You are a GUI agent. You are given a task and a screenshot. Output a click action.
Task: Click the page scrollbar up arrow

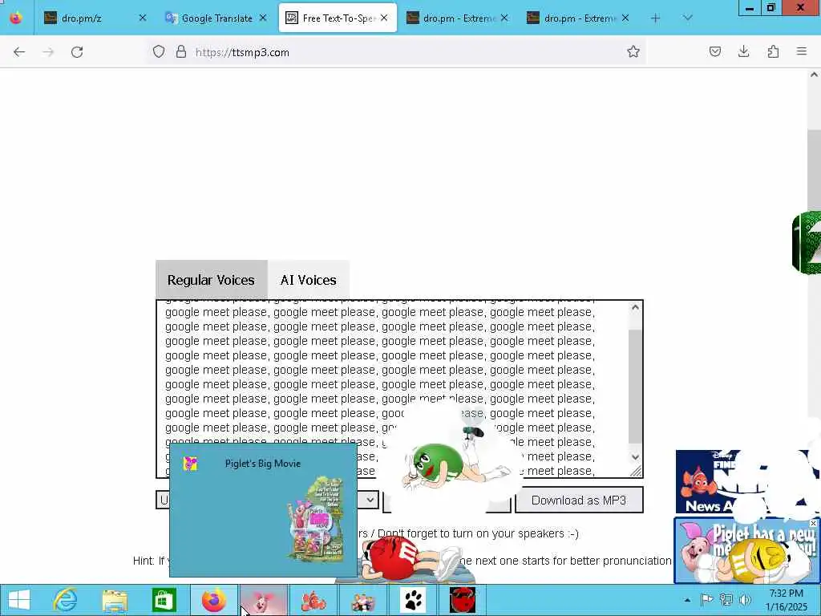tap(814, 75)
